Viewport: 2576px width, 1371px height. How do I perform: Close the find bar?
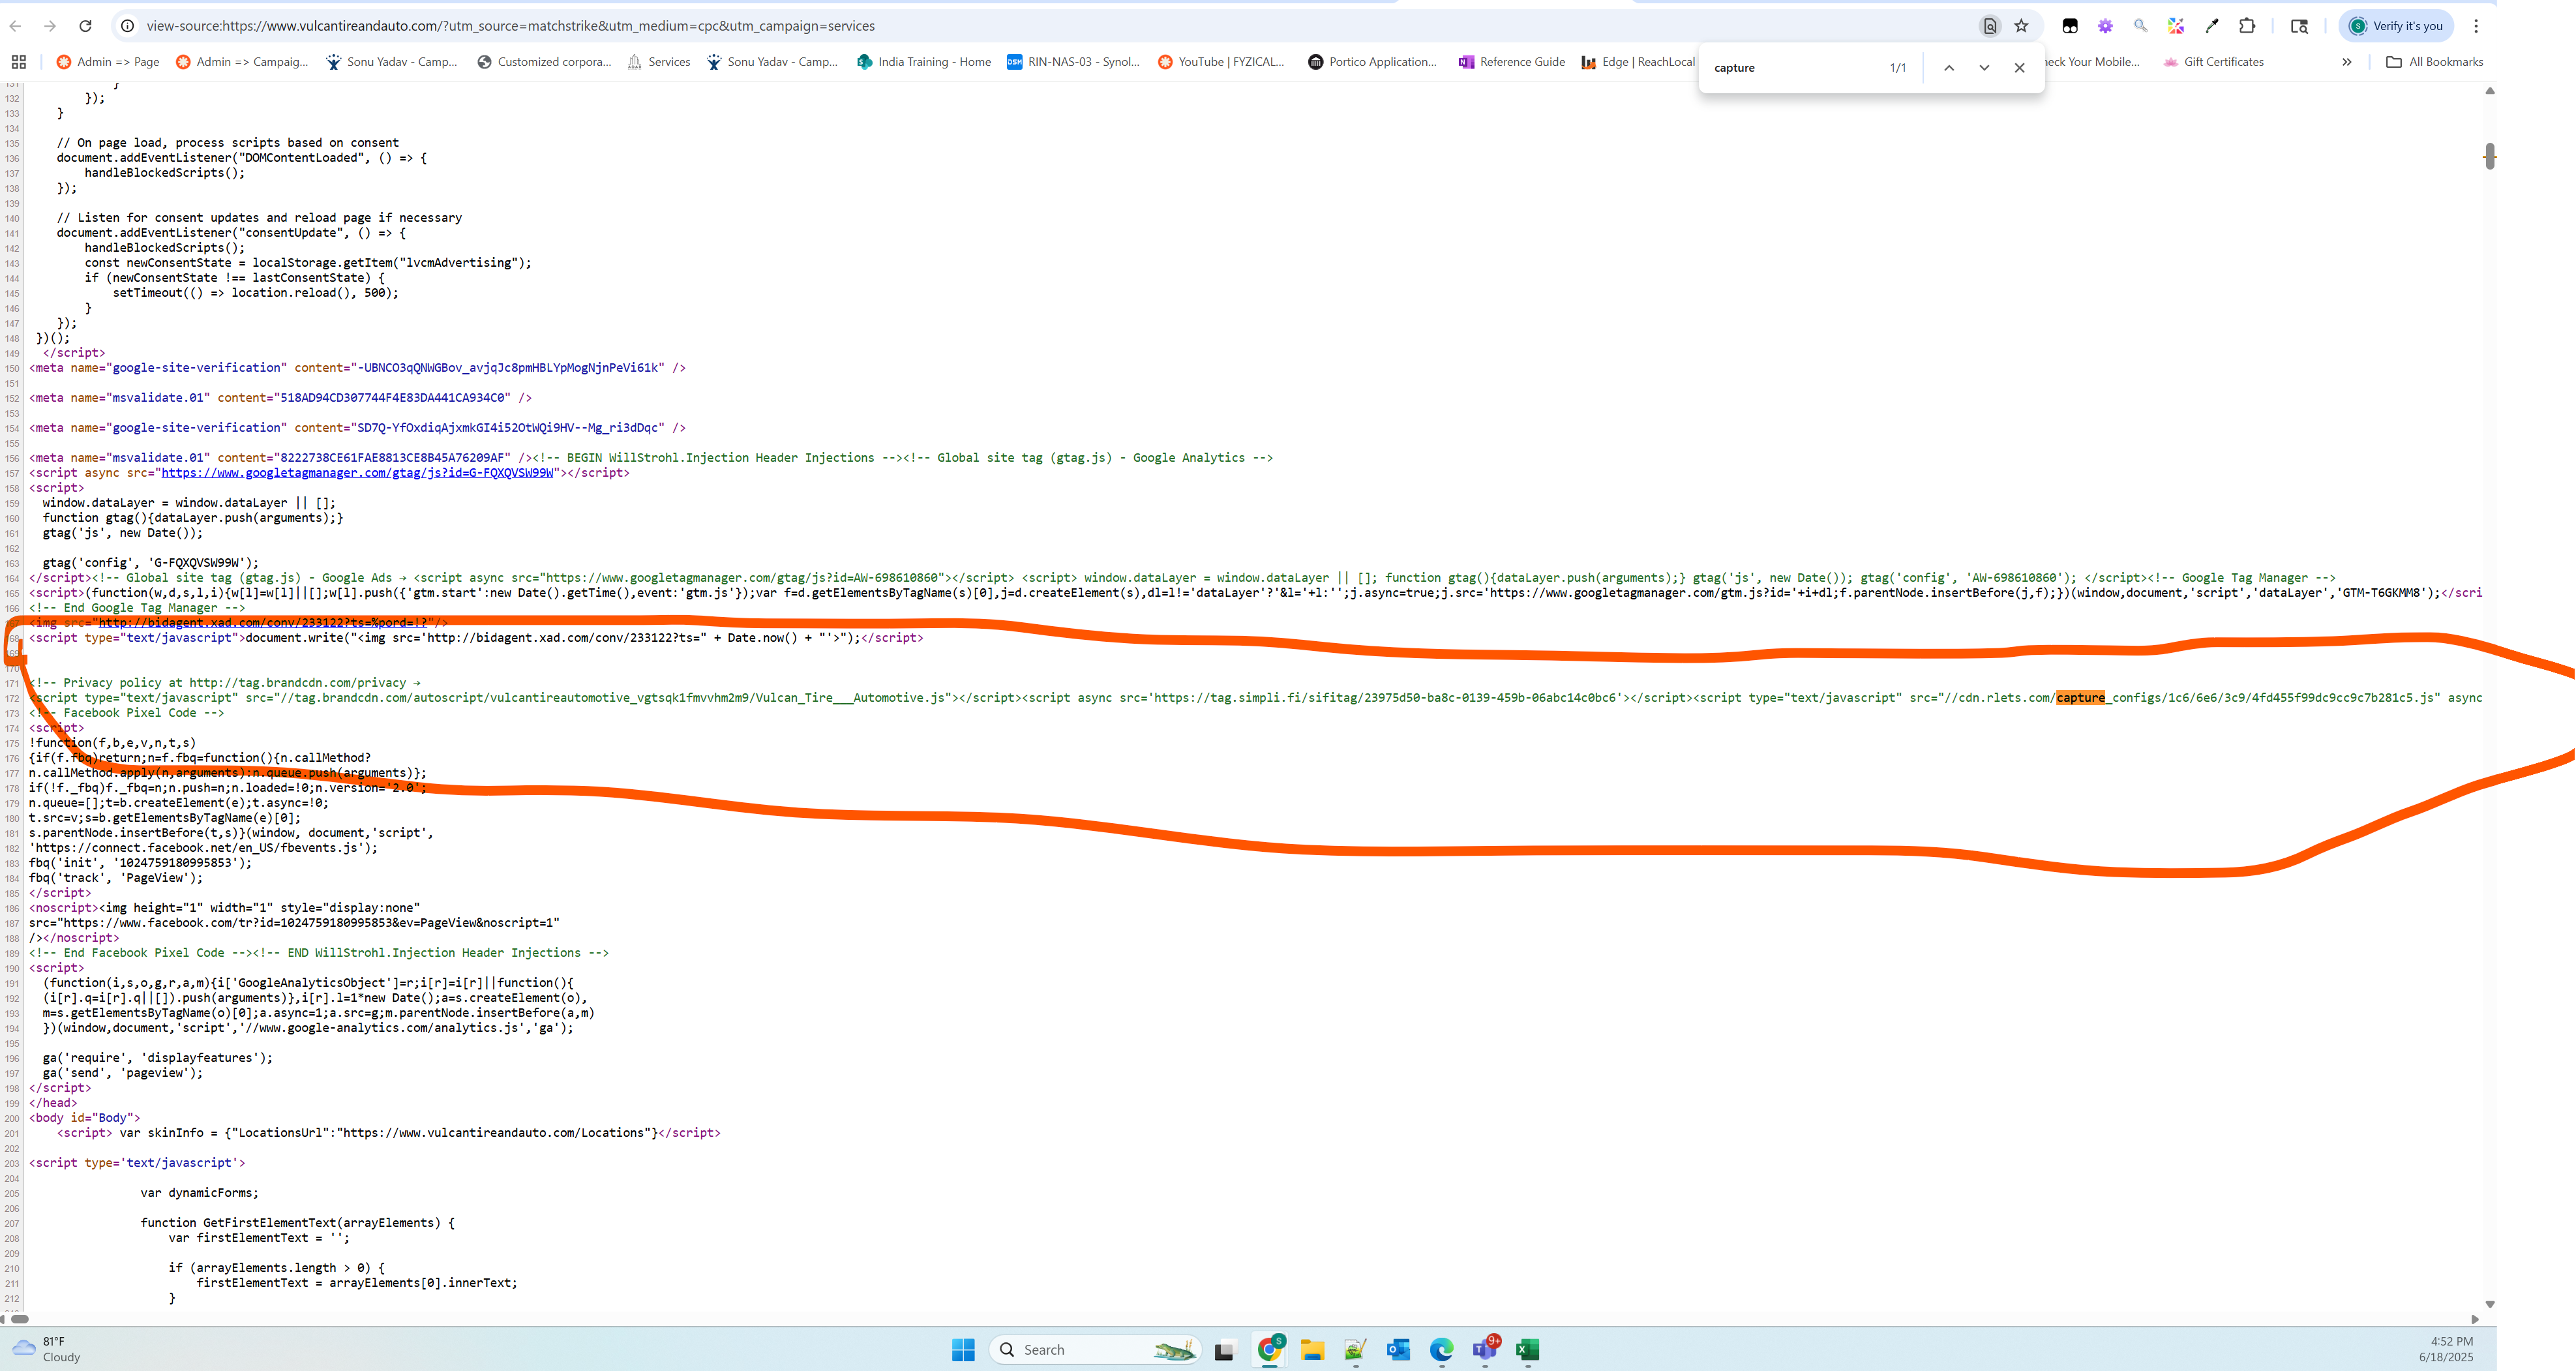pyautogui.click(x=2019, y=68)
